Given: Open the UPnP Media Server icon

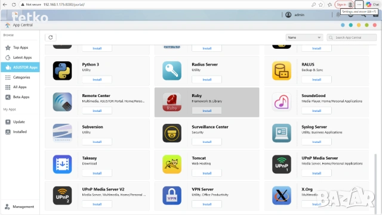Looking at the screenshot, I should [282, 164].
